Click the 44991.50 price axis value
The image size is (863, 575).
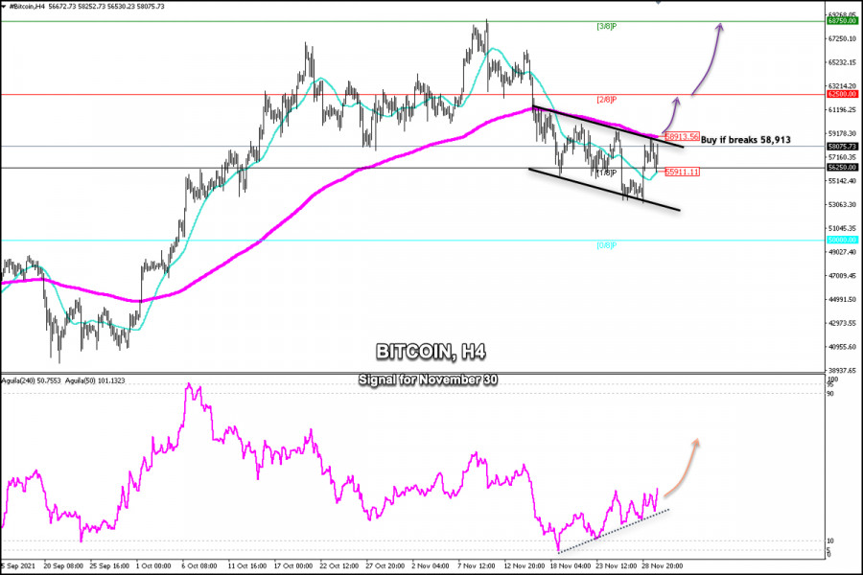[842, 299]
